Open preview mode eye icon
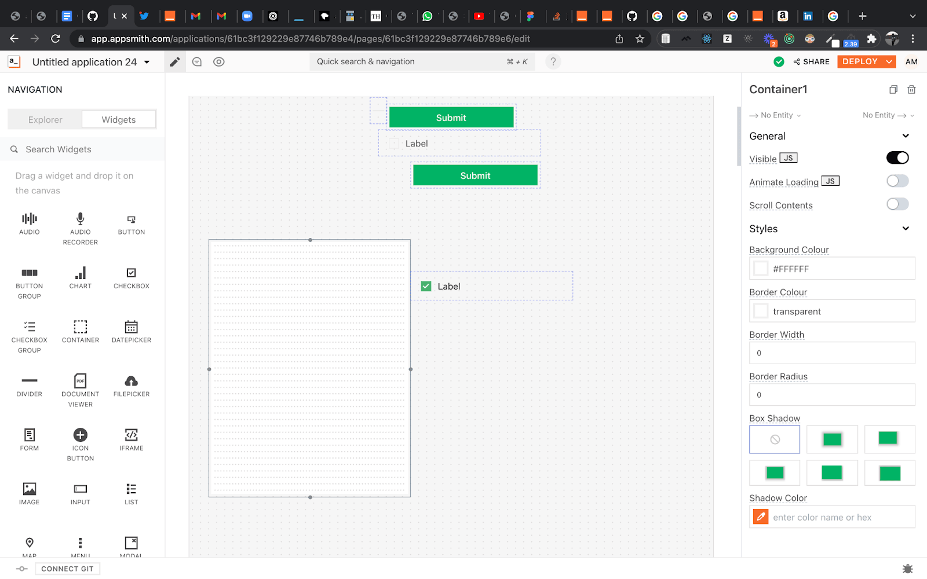Viewport: 927px width, 579px height. click(218, 62)
